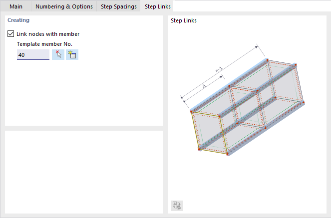Click the 'Step Links' preview title

click(x=183, y=20)
